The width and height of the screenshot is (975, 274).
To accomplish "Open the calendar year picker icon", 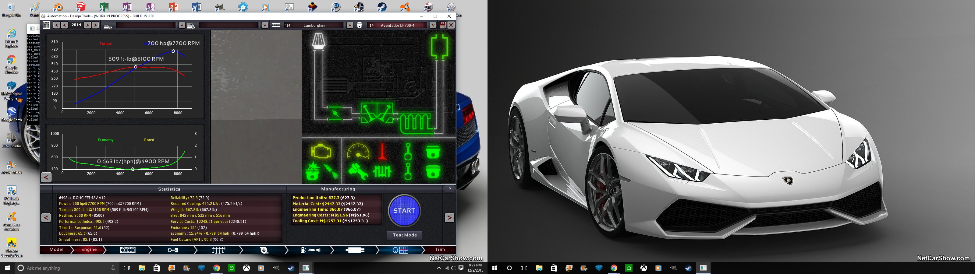I will coord(46,25).
